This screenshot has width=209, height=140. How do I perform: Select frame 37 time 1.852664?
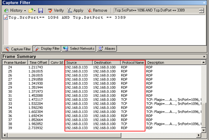[35, 120]
